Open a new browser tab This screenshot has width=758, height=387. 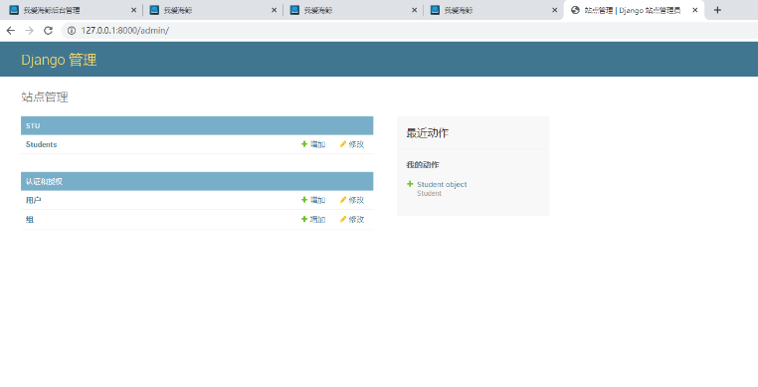point(717,10)
